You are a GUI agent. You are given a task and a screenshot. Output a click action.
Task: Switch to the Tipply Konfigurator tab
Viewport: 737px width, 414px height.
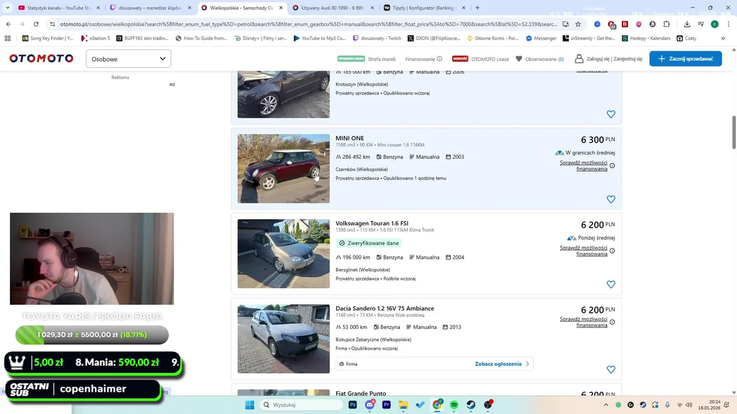click(424, 8)
